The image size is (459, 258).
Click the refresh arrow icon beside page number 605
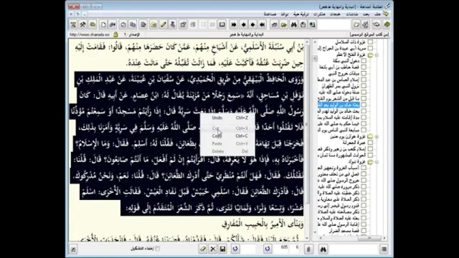click(x=267, y=248)
